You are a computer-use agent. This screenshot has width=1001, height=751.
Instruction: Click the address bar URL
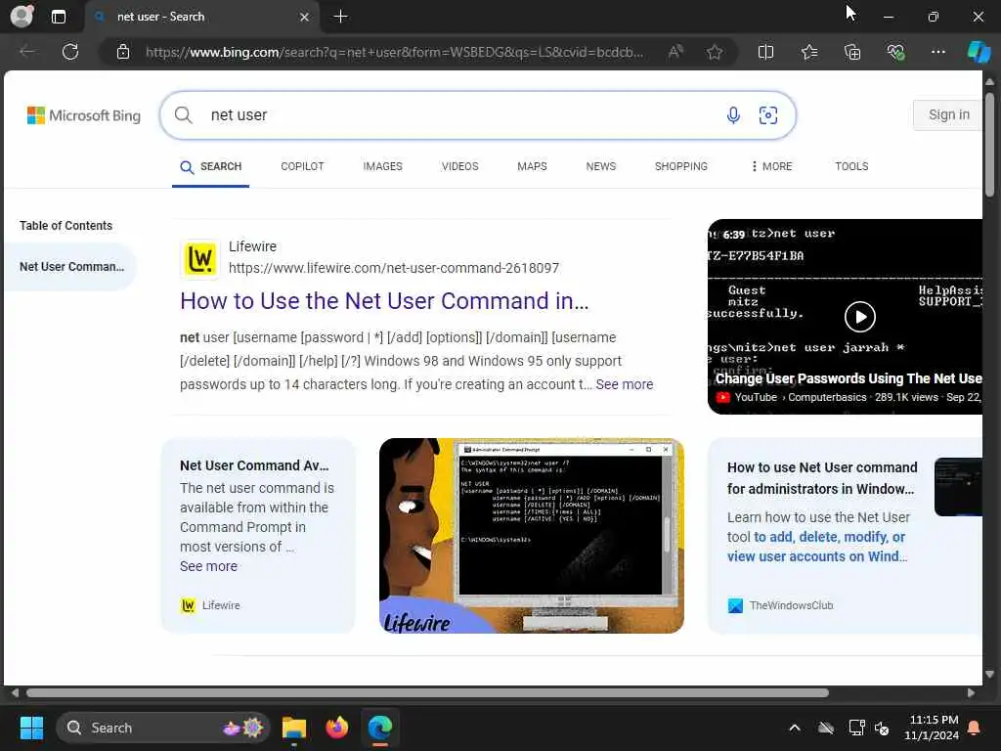point(394,52)
